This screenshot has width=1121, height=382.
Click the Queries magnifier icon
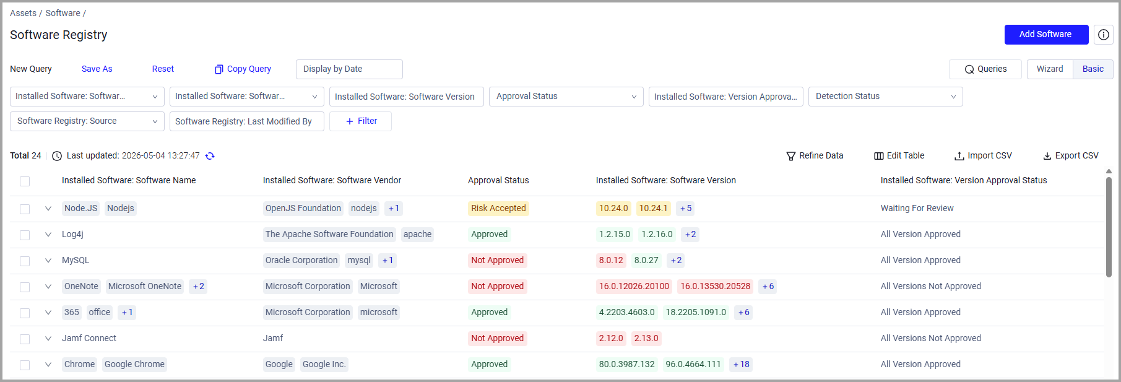[x=969, y=69]
